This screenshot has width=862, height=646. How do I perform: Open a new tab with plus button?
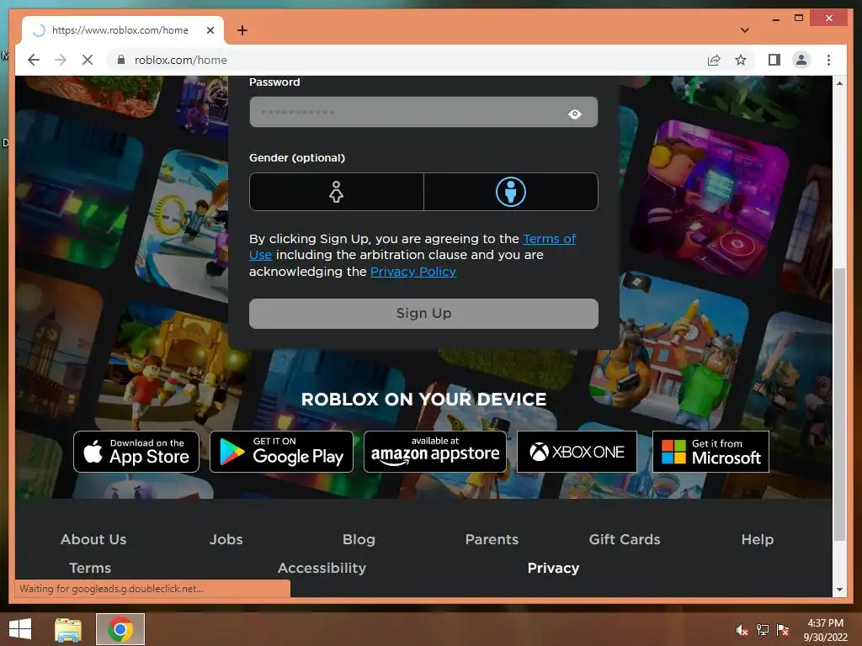(x=242, y=30)
